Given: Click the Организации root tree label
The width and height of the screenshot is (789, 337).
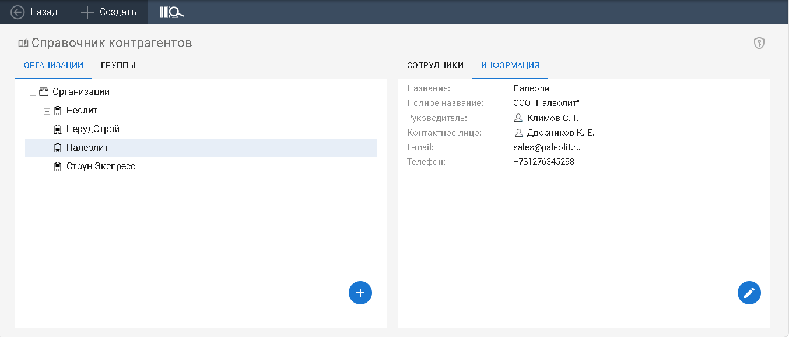Looking at the screenshot, I should [x=81, y=92].
